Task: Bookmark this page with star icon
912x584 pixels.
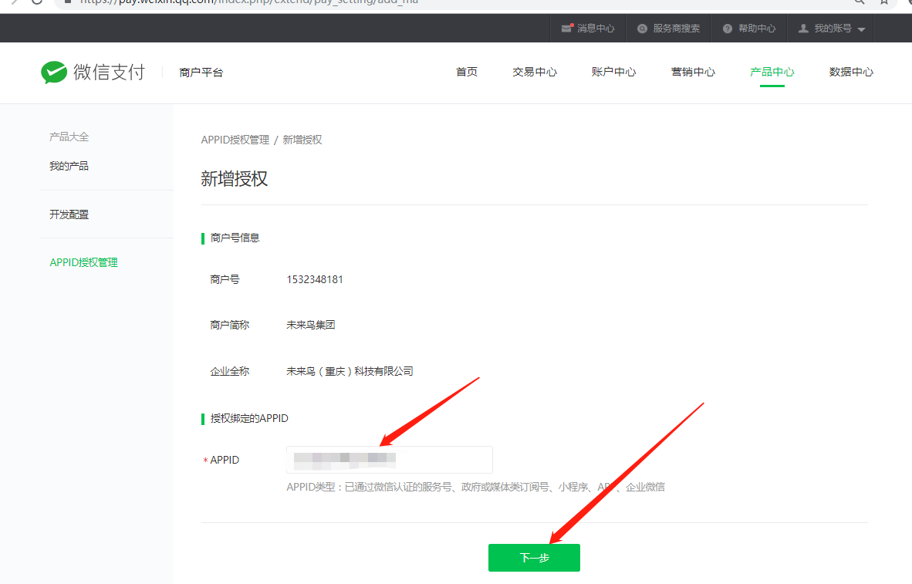Action: click(x=885, y=2)
